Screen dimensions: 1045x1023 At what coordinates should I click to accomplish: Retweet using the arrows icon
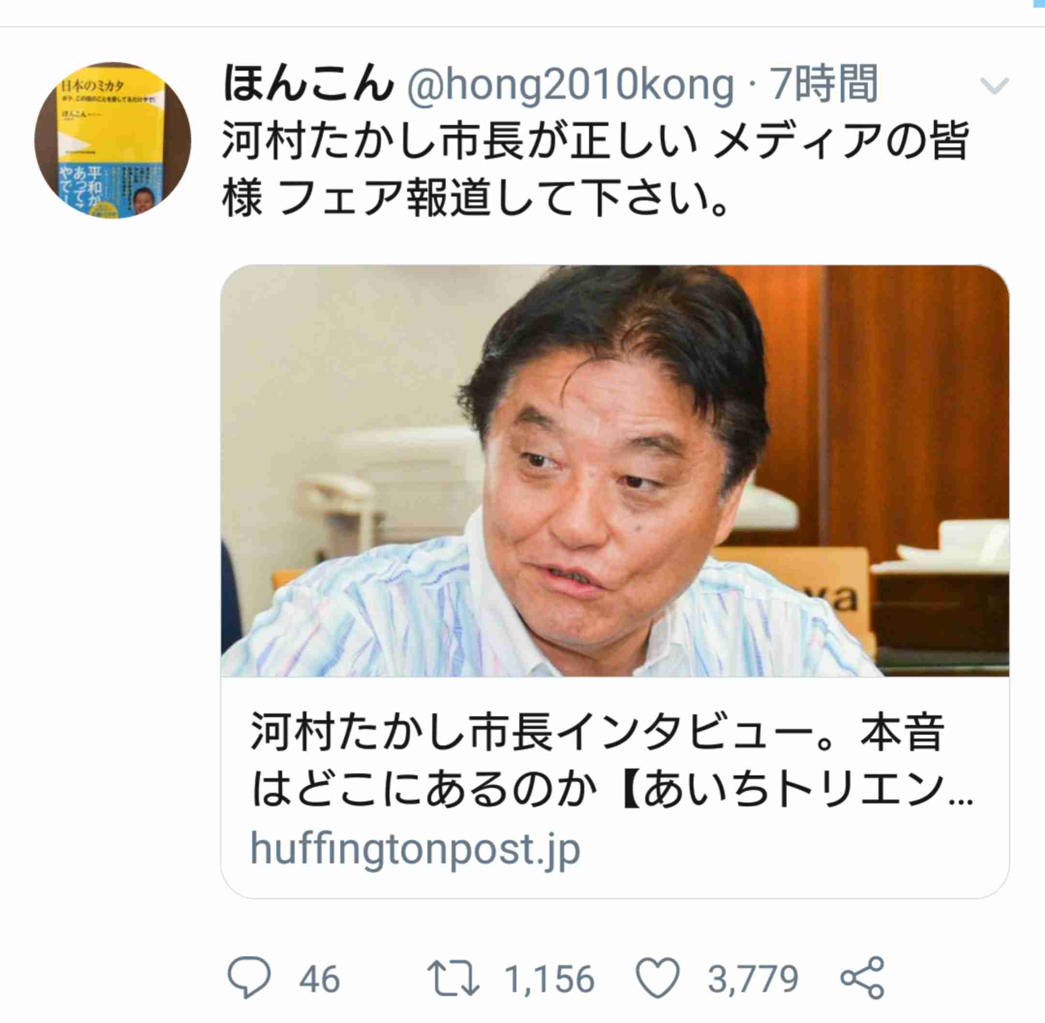[x=453, y=979]
